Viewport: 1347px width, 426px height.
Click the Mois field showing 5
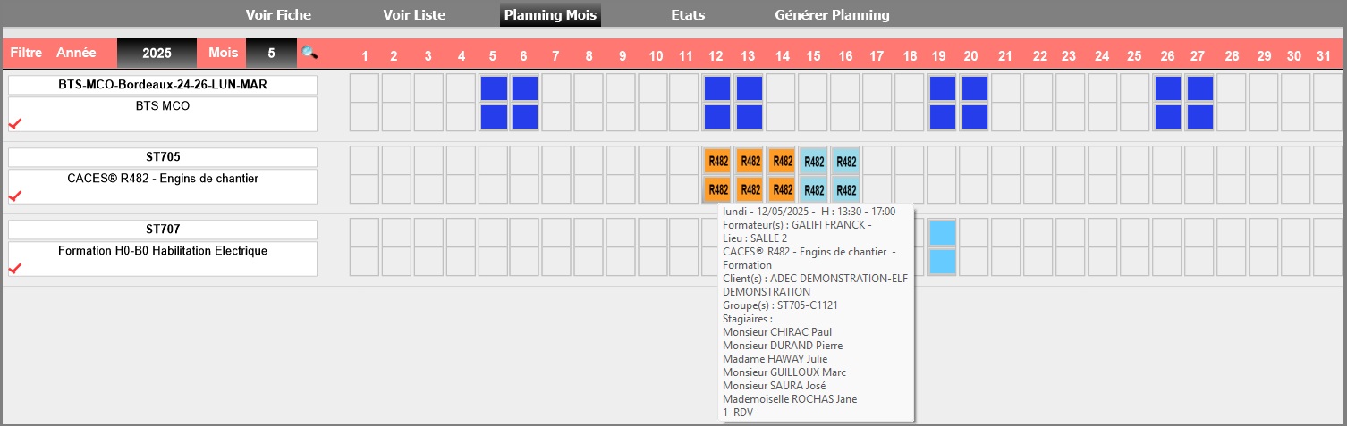tap(271, 53)
